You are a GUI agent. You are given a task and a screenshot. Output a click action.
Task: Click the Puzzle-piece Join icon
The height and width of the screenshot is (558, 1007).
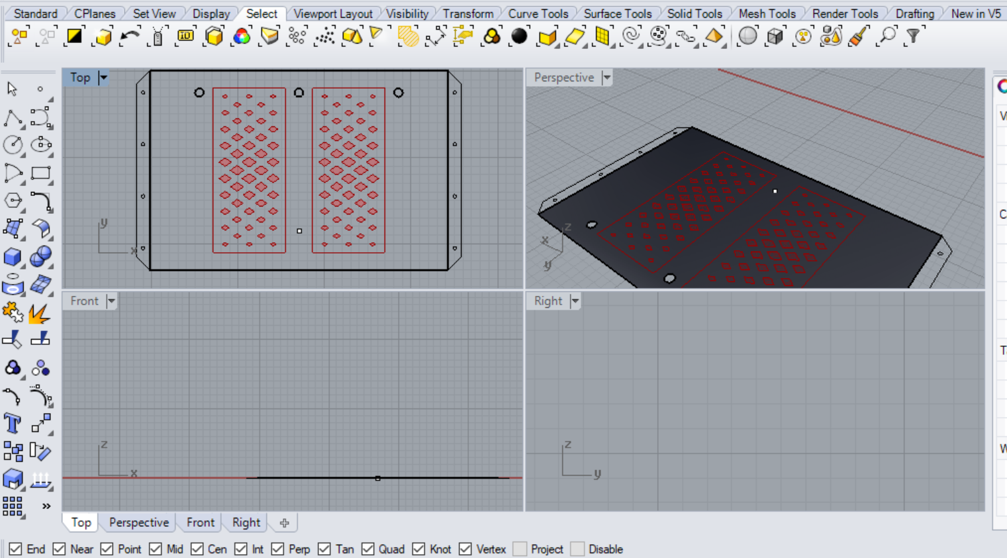(13, 312)
